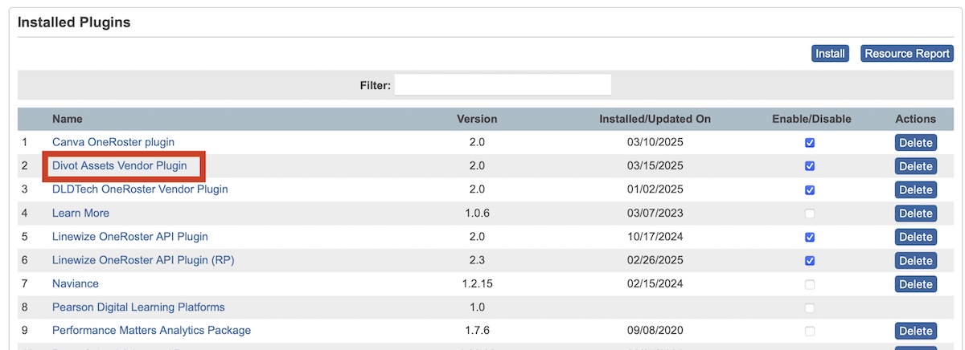Open the Naviance plugin link
Image resolution: width=965 pixels, height=350 pixels.
click(x=76, y=284)
